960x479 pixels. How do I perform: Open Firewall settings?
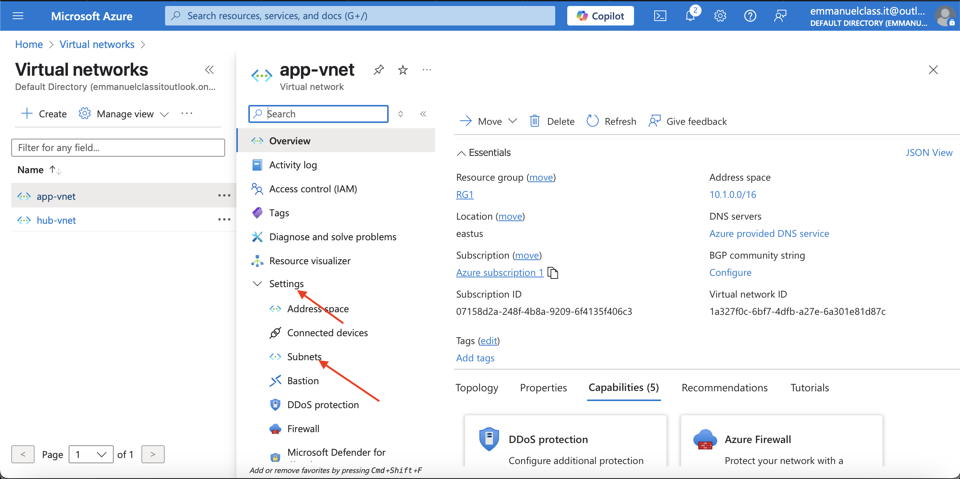[303, 428]
